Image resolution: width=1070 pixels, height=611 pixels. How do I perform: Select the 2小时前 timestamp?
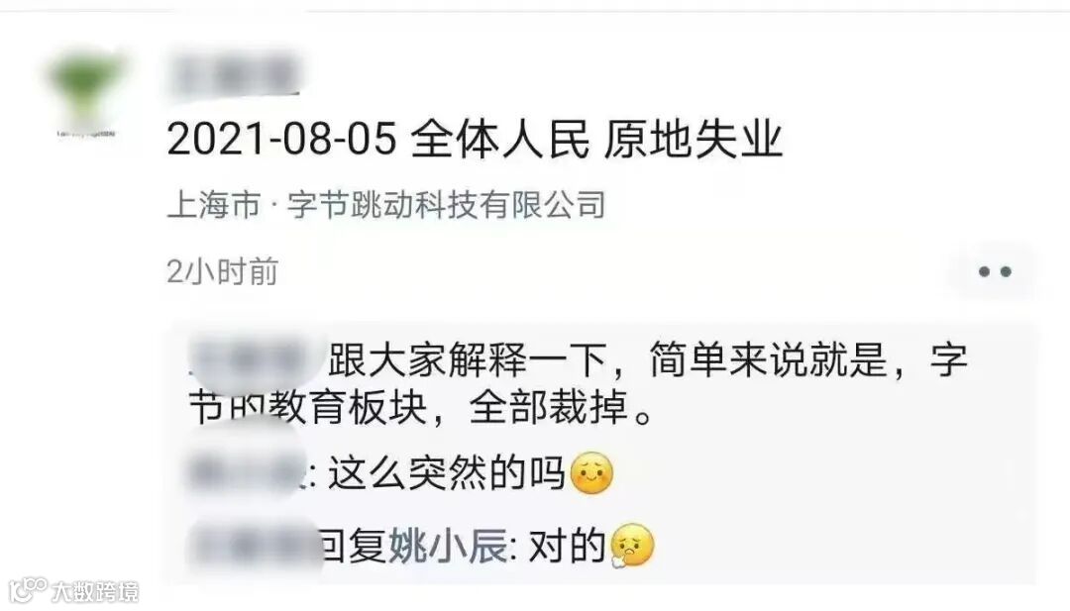click(223, 271)
